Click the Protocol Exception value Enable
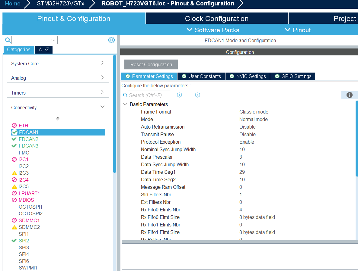This screenshot has height=271, width=358. [x=247, y=142]
